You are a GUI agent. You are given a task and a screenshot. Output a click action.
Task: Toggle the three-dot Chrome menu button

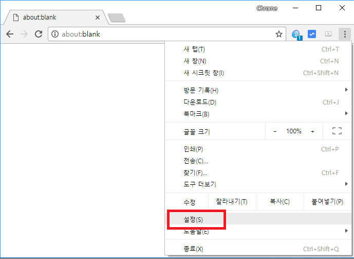(x=345, y=34)
